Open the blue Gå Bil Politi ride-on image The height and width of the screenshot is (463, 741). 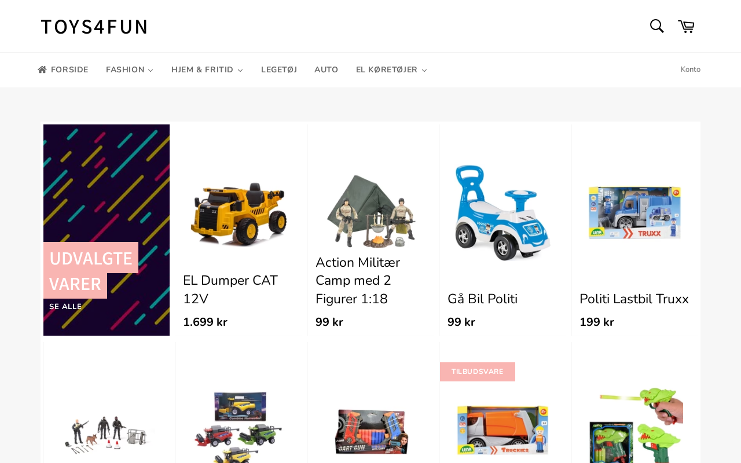(x=502, y=212)
